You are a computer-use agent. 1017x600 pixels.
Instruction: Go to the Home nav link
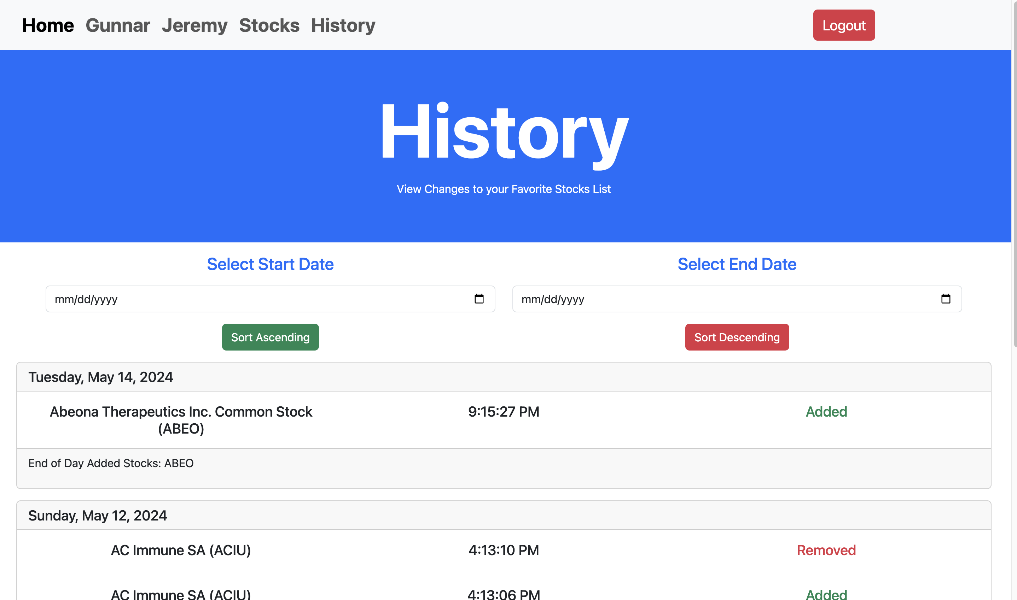tap(48, 25)
